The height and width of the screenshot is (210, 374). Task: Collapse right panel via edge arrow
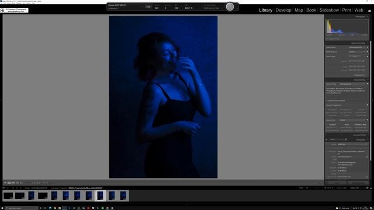[x=373, y=100]
